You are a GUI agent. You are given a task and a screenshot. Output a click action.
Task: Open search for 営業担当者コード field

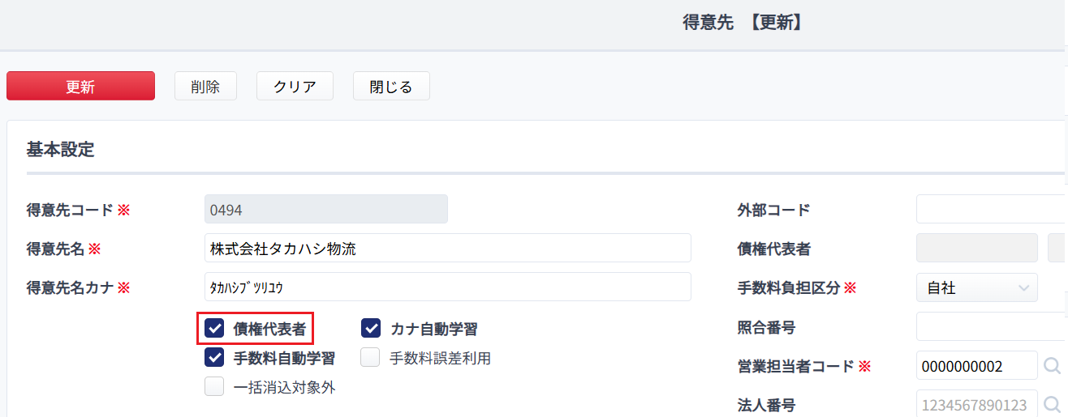pyautogui.click(x=1052, y=366)
